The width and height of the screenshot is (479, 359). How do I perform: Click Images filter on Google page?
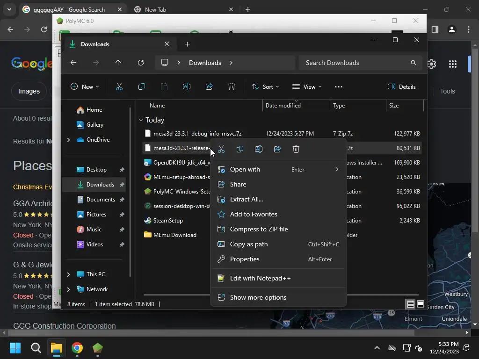(x=29, y=91)
